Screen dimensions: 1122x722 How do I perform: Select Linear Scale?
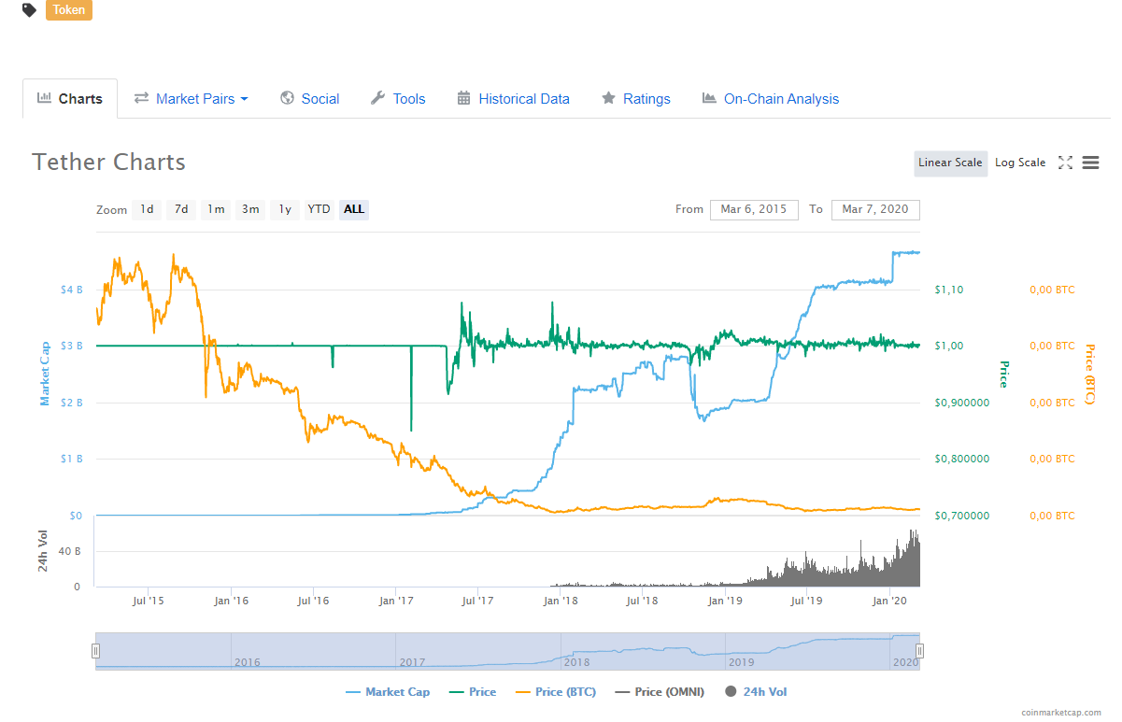pyautogui.click(x=950, y=163)
